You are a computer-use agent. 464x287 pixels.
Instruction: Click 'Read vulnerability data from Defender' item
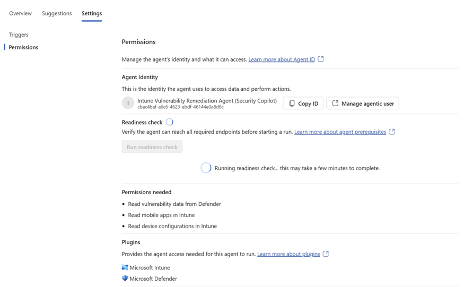pyautogui.click(x=174, y=204)
